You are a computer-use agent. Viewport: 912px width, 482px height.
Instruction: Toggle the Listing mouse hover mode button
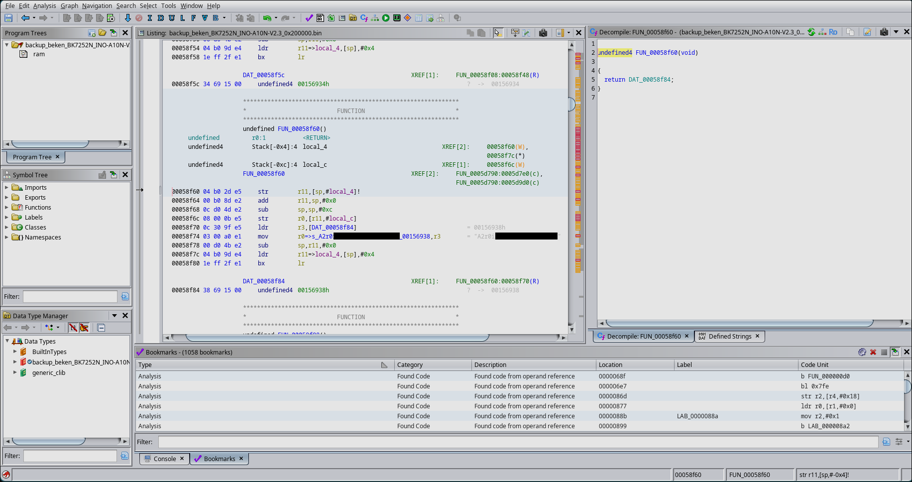tap(498, 33)
